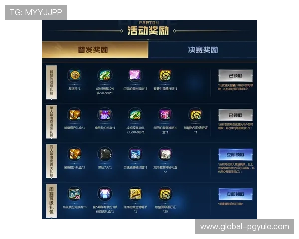299x239 pixels.
Task: Select the 第5期稀有装扮自选礼盒 icon
Action: (x=105, y=194)
